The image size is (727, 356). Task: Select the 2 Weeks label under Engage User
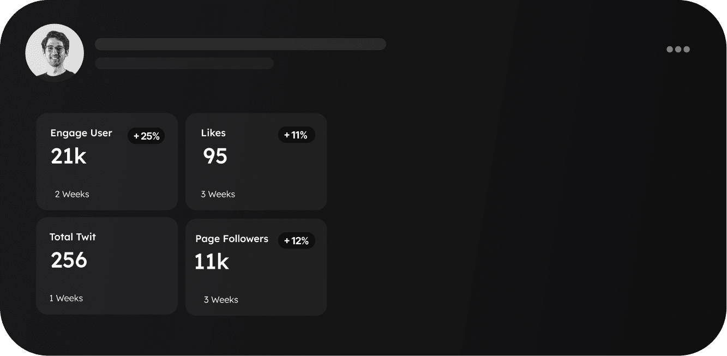pos(72,194)
